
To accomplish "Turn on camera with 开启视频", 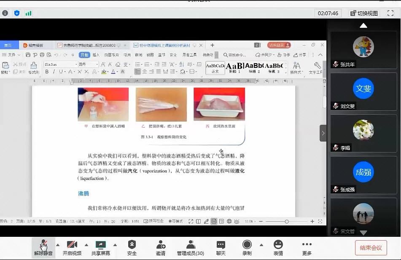I will 72,245.
